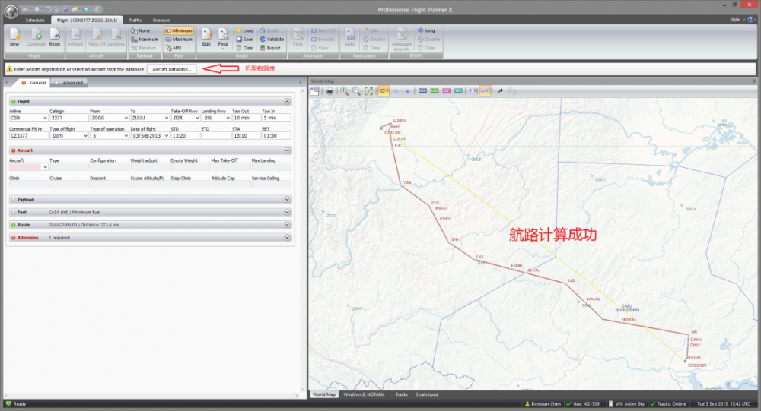This screenshot has width=761, height=411.
Task: Expand the Fuel section
Action: click(288, 212)
